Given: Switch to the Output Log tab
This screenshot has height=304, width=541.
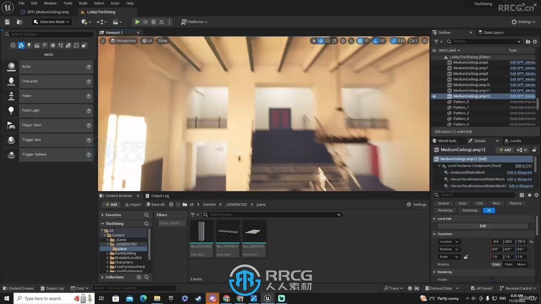Looking at the screenshot, I should pyautogui.click(x=157, y=196).
